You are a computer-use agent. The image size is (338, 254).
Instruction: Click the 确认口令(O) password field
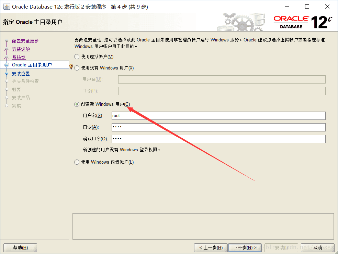(x=218, y=139)
